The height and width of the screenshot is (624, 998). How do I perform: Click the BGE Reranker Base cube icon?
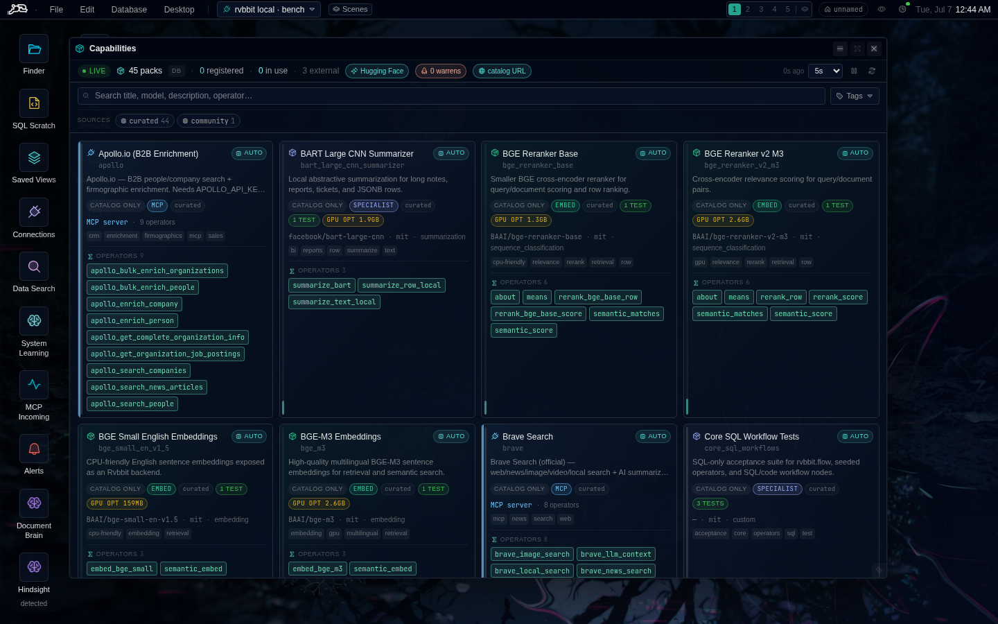495,153
